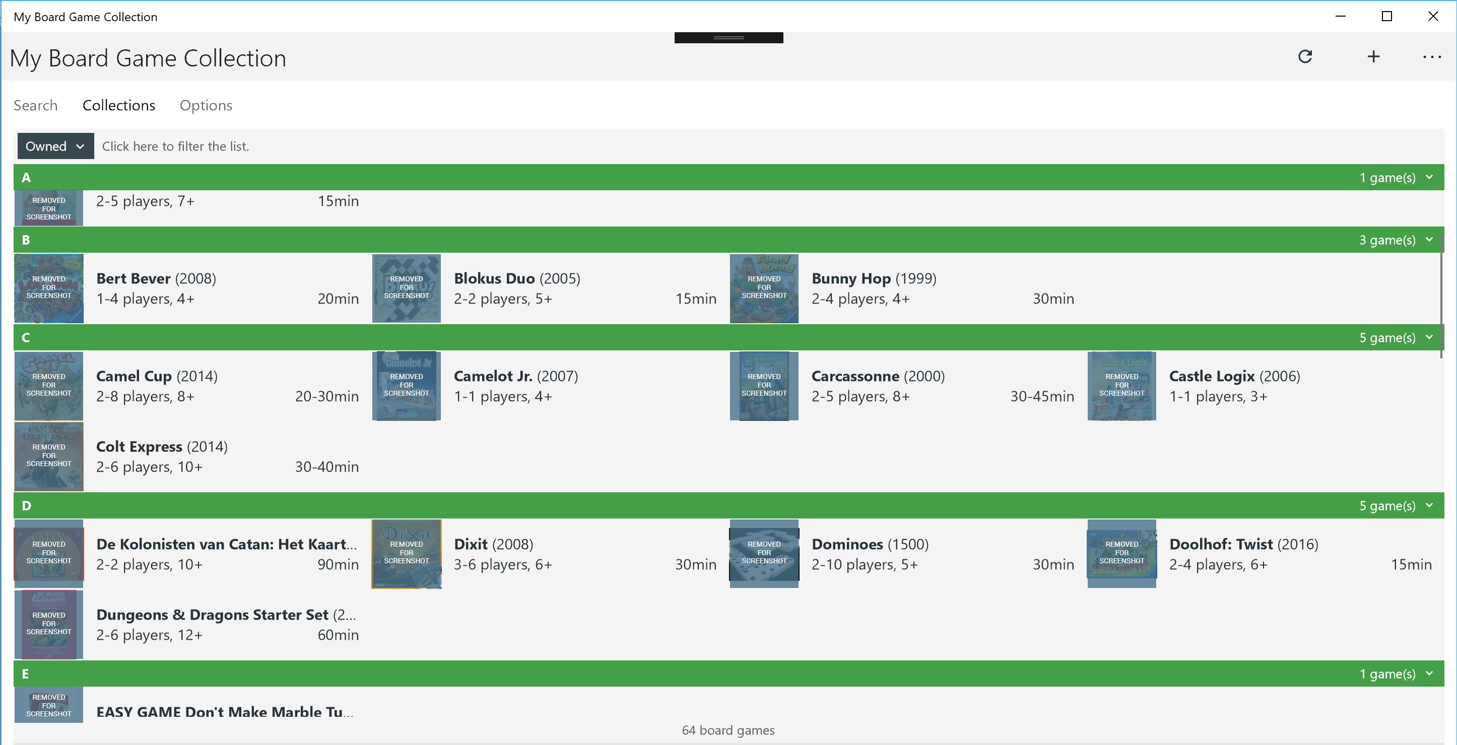Click the plus icon to add game
1457x745 pixels.
click(1373, 56)
